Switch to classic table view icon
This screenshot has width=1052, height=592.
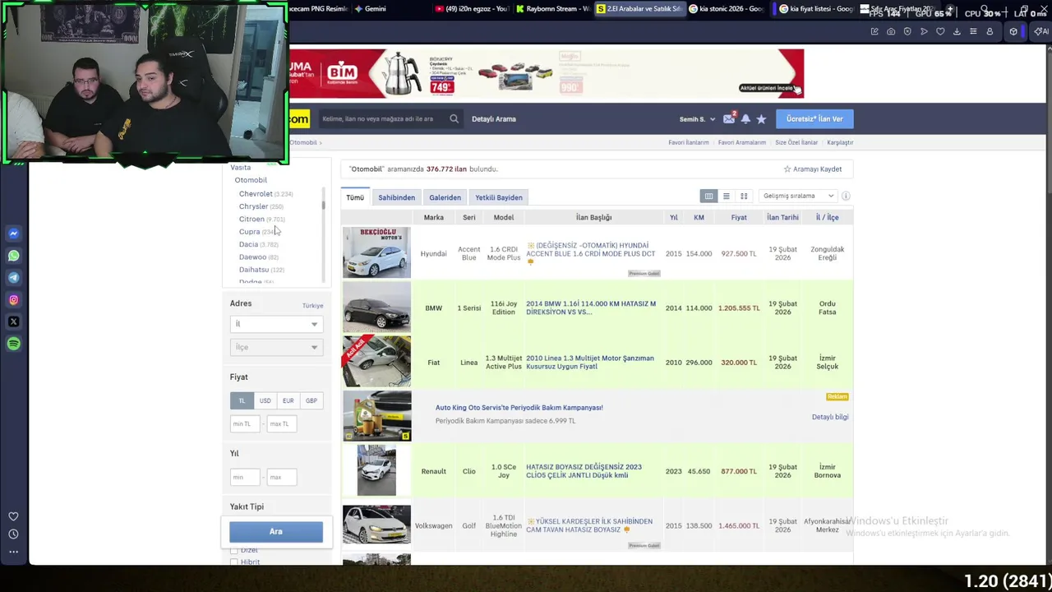[x=708, y=196]
